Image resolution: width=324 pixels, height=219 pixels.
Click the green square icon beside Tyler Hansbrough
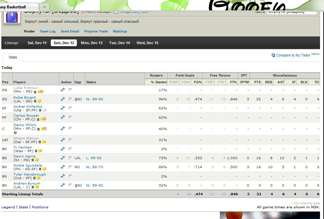click(x=34, y=178)
